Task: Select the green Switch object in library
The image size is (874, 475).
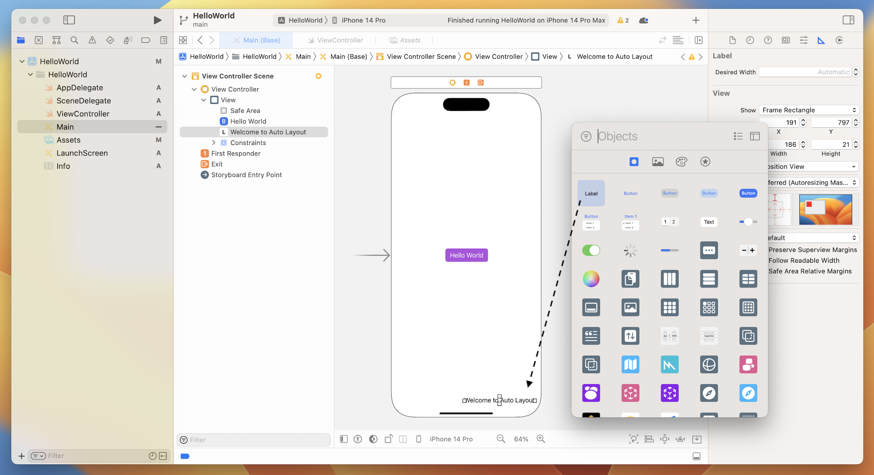Action: tap(591, 250)
